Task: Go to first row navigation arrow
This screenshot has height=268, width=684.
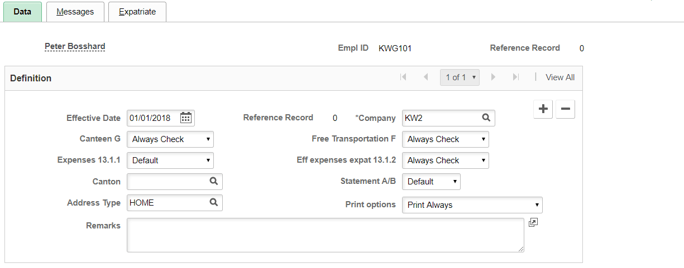Action: coord(403,77)
